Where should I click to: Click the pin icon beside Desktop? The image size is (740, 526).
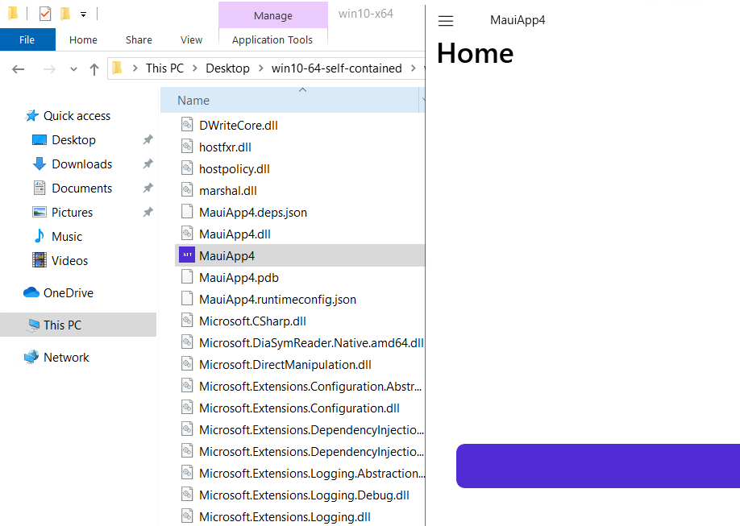pyautogui.click(x=148, y=139)
